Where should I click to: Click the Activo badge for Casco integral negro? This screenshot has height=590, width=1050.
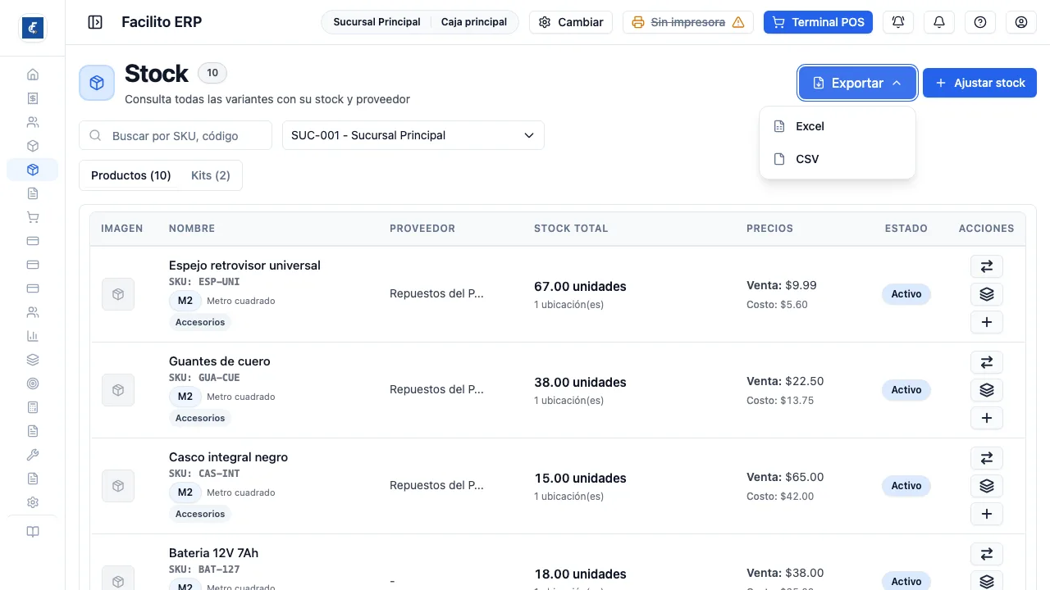(x=906, y=486)
